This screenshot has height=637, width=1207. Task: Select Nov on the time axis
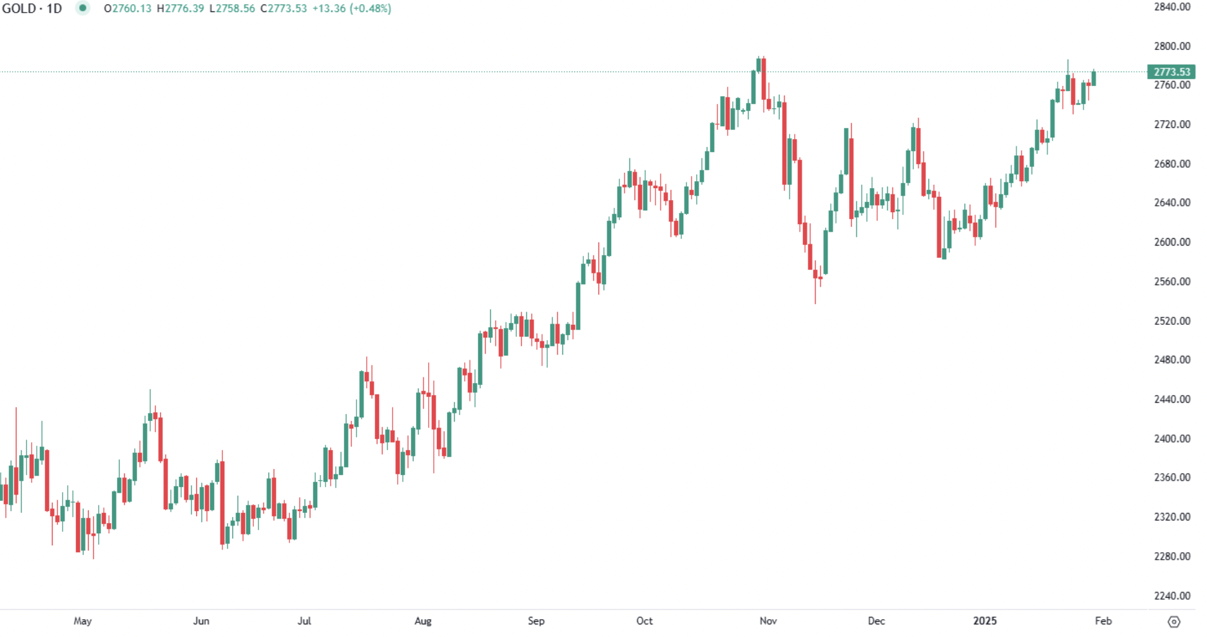coord(768,621)
